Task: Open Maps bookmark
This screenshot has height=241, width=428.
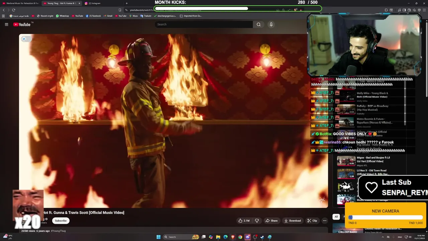Action: (x=133, y=16)
